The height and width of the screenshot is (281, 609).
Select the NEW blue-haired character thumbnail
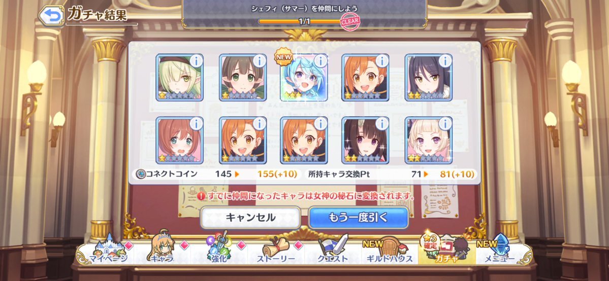point(304,77)
